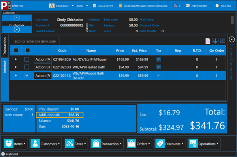Toggle the on-screen Keyboard chevron icon

tap(3, 154)
